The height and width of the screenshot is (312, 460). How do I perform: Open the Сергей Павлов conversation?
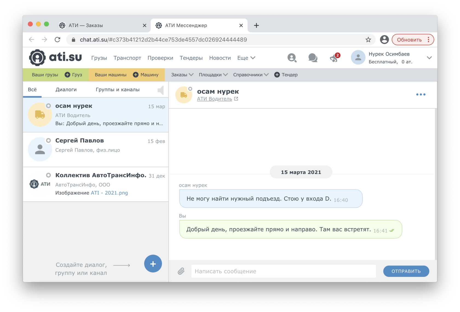pyautogui.click(x=96, y=149)
